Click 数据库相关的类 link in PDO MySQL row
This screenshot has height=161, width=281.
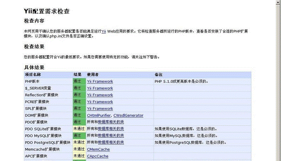(x=111, y=135)
